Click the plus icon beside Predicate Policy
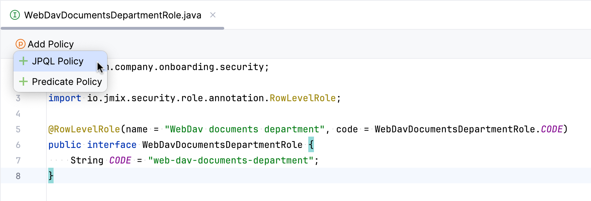This screenshot has height=201, width=591. tap(23, 82)
